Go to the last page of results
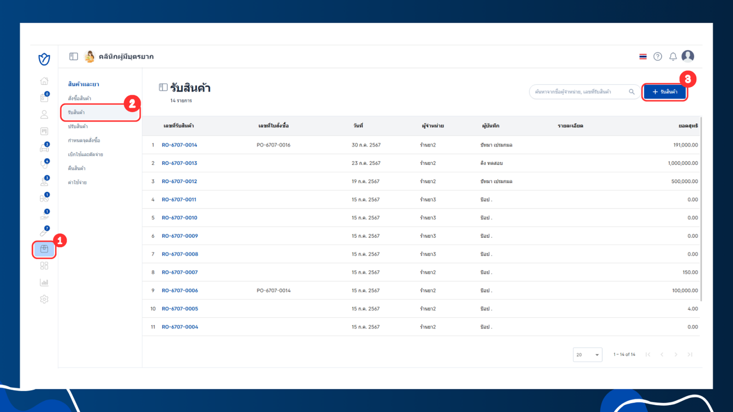The height and width of the screenshot is (412, 733). (690, 354)
